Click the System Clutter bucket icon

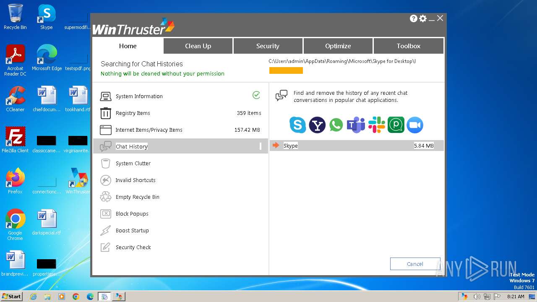tap(105, 164)
